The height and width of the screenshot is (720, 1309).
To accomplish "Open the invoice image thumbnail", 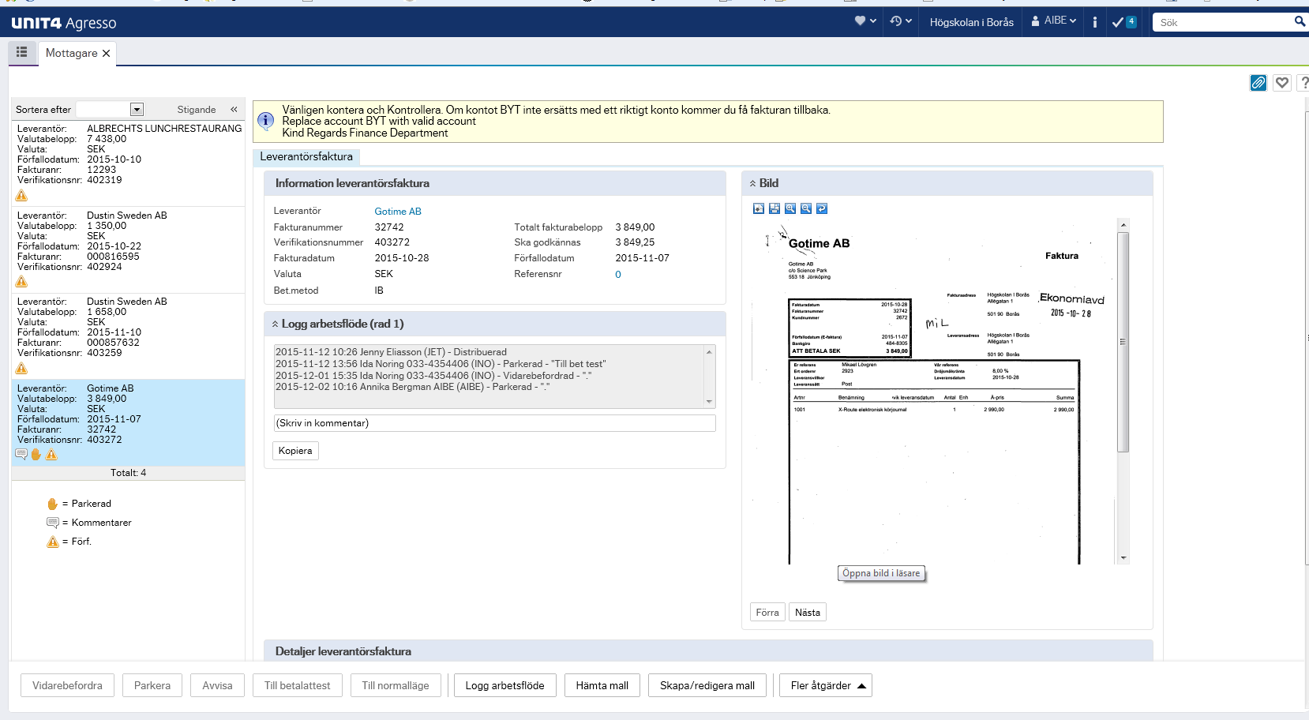I will (x=933, y=391).
